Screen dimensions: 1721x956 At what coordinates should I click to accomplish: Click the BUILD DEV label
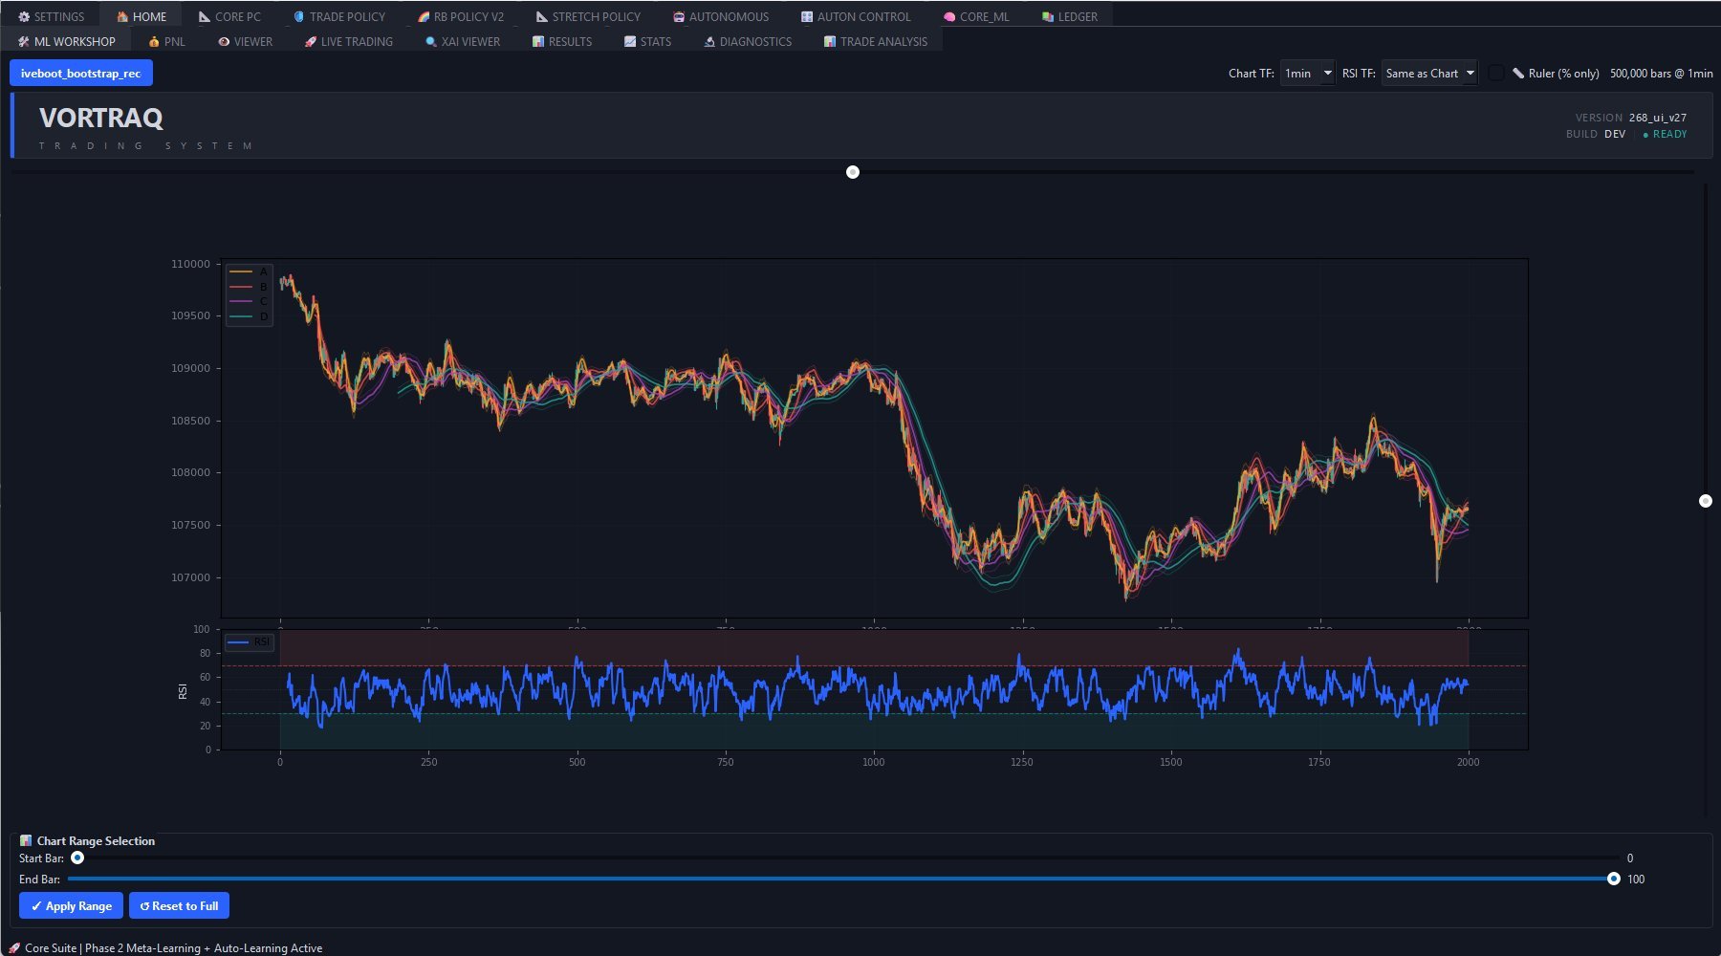(x=1596, y=134)
